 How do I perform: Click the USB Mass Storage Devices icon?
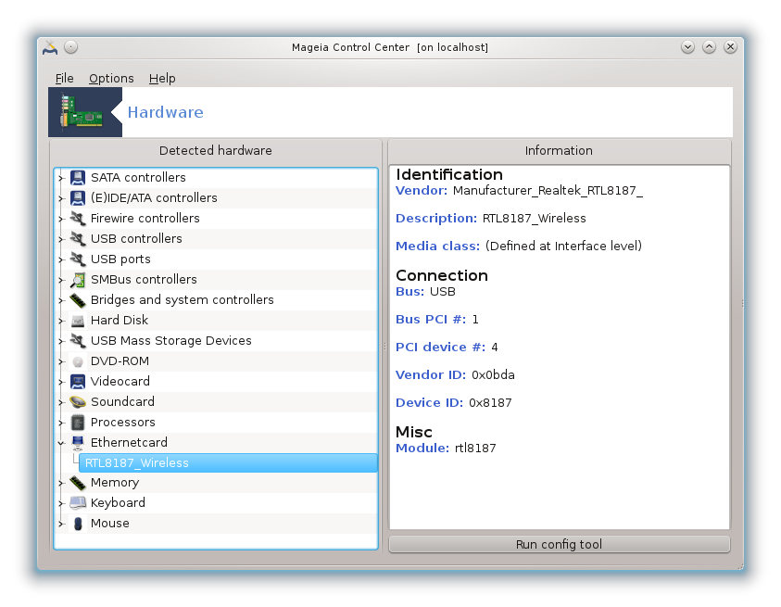click(x=78, y=341)
